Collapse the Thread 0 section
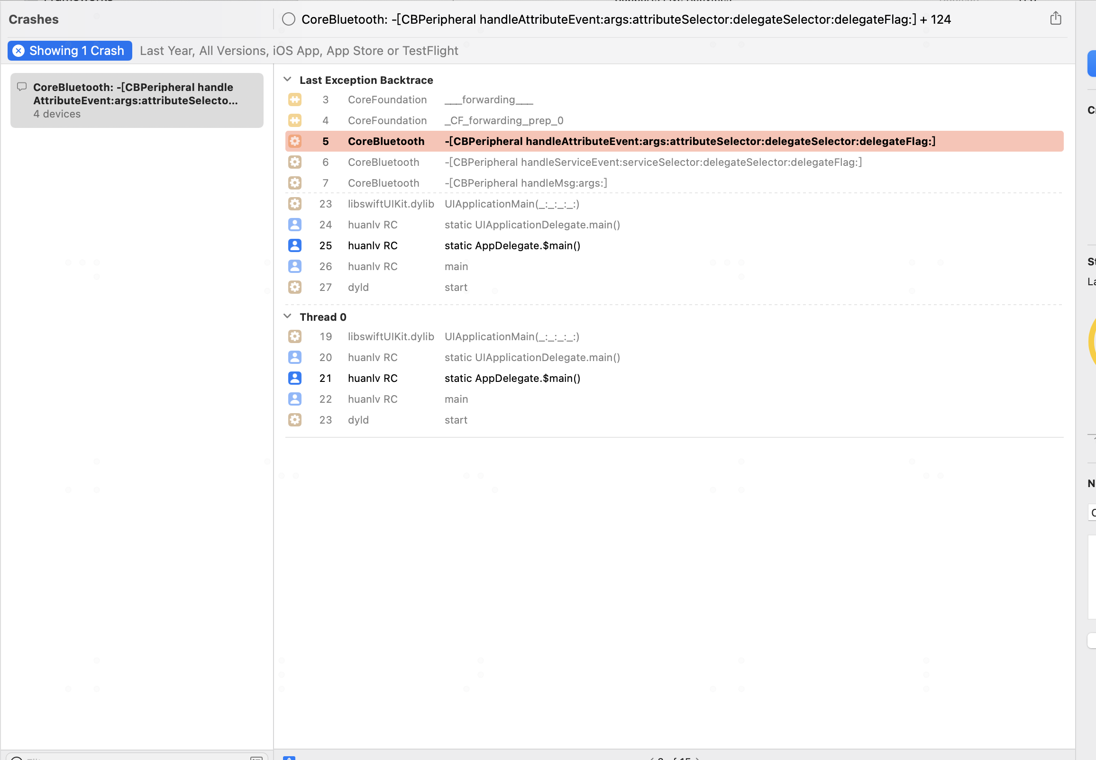The height and width of the screenshot is (760, 1096). tap(287, 317)
